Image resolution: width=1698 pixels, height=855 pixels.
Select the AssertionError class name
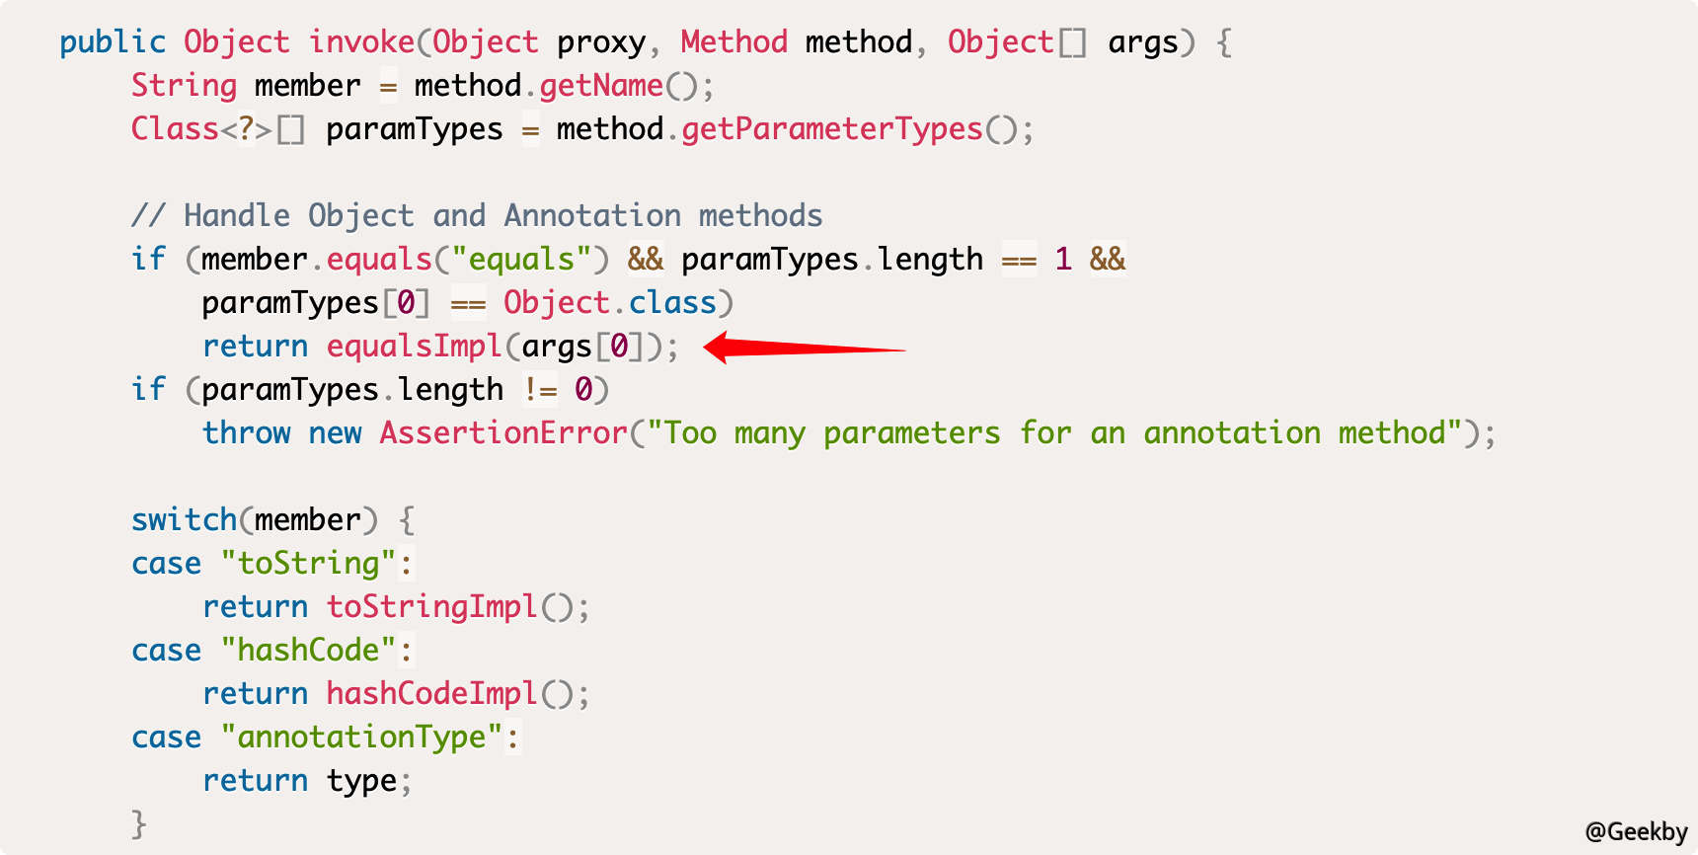click(503, 433)
